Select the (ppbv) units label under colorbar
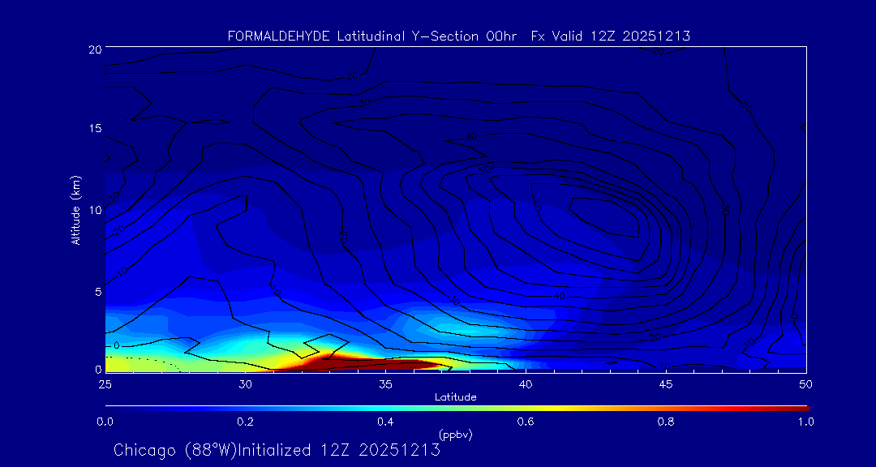This screenshot has height=467, width=876. [x=456, y=435]
